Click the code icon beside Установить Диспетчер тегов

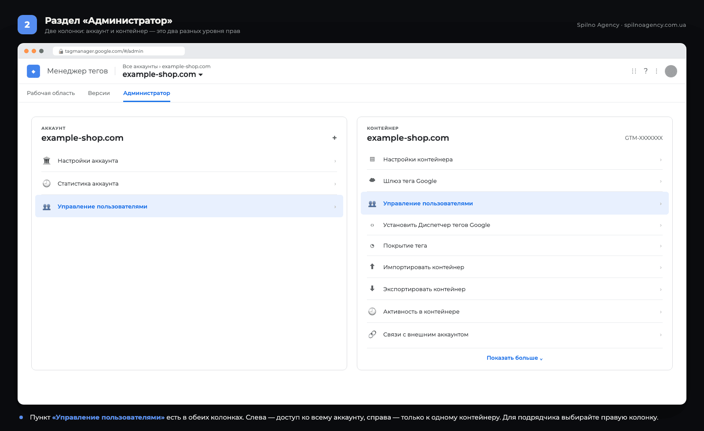372,225
